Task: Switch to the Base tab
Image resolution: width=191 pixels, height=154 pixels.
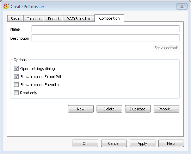Action: click(x=15, y=19)
